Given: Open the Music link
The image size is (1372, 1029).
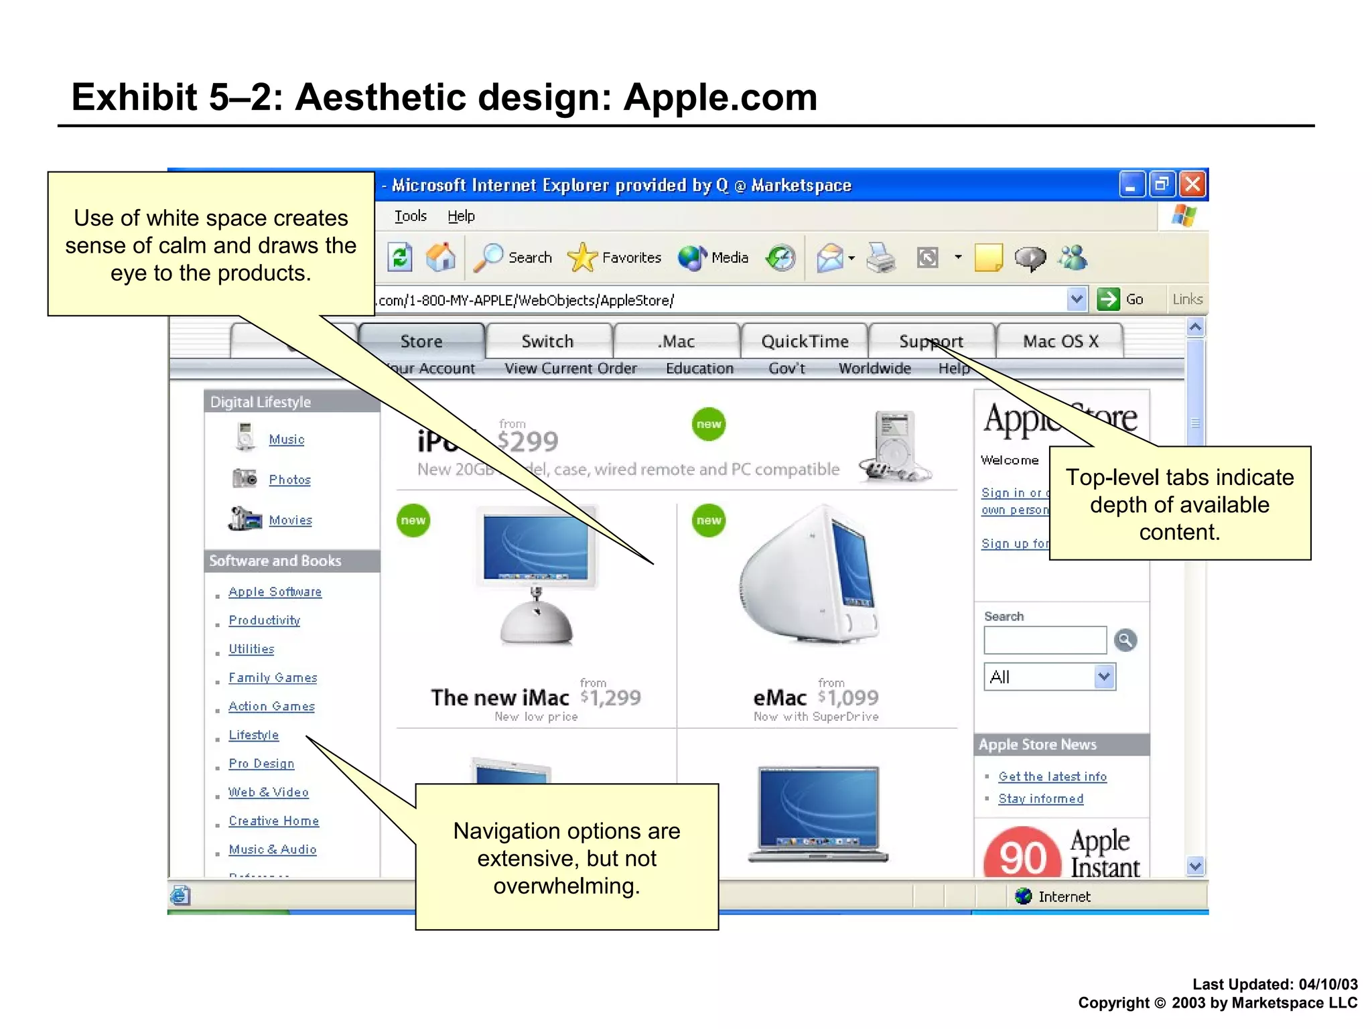Looking at the screenshot, I should [287, 439].
